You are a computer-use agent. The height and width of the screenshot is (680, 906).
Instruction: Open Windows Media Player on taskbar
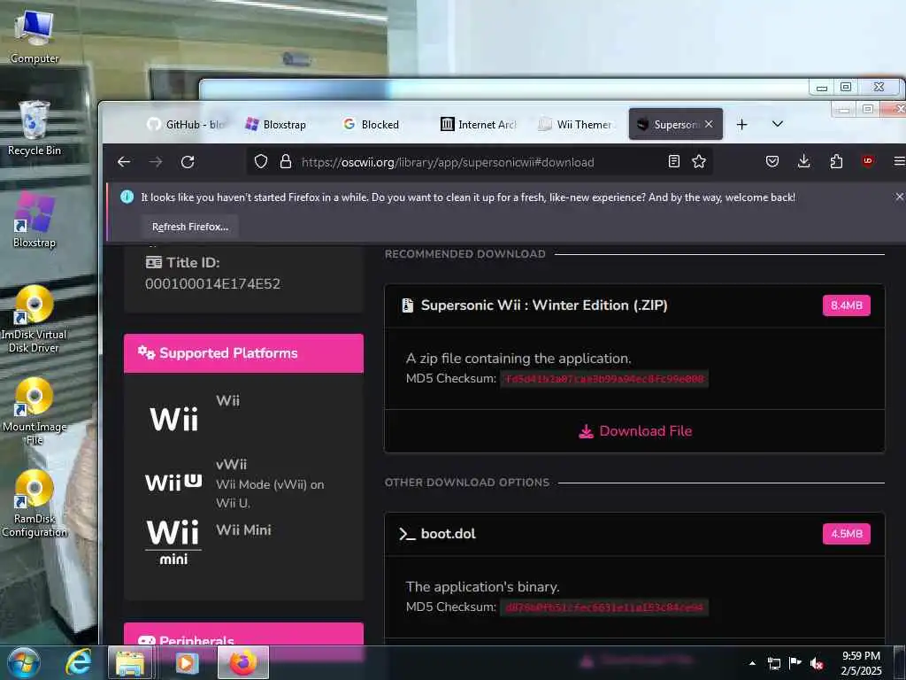186,662
